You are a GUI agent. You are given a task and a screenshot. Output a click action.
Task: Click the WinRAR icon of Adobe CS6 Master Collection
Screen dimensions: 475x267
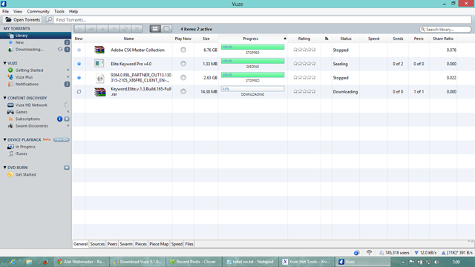[99, 50]
